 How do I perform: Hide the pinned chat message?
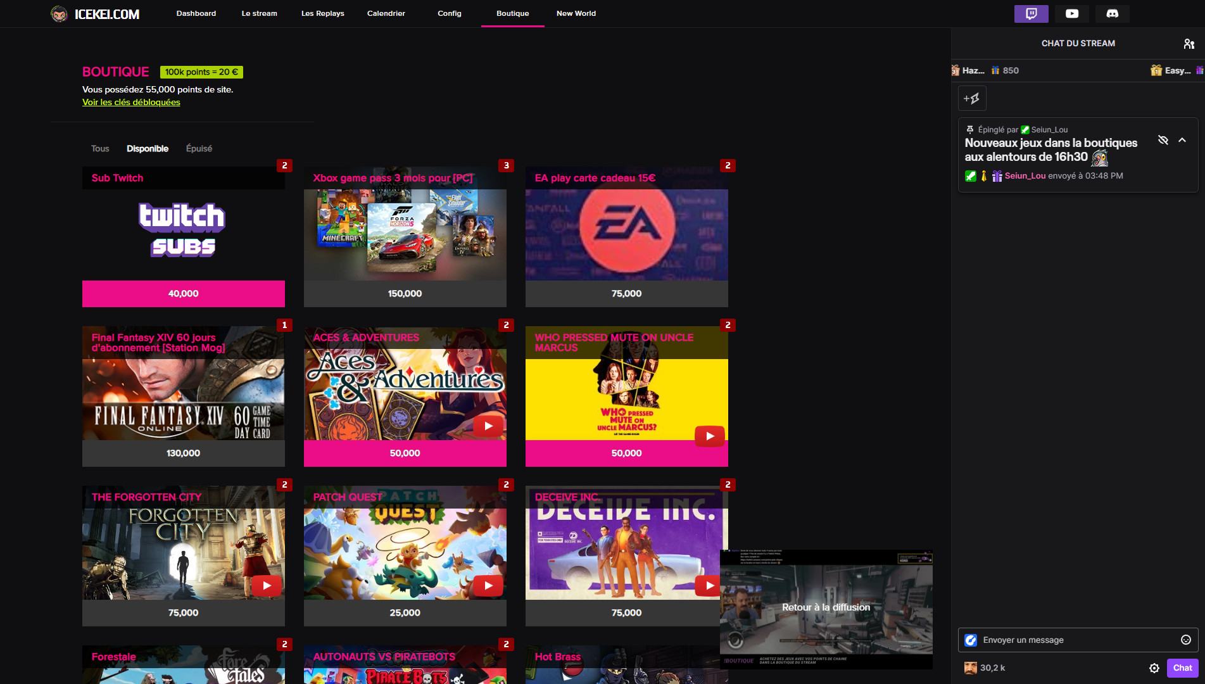[1163, 140]
